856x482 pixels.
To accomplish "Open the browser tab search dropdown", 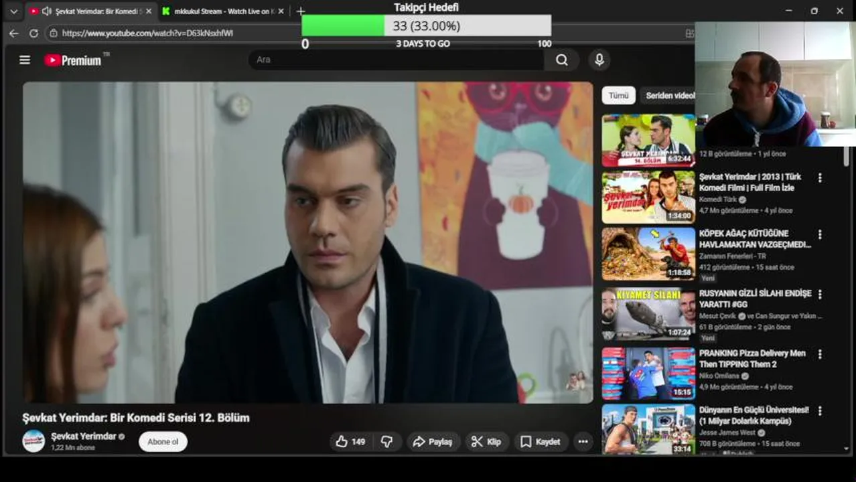I will coord(13,11).
